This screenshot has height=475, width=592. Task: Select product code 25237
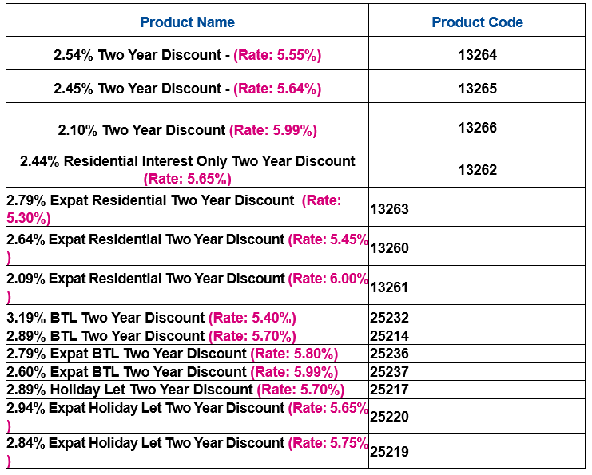click(390, 372)
